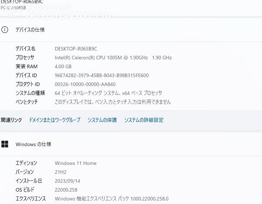Click the Windows logo icon beside Windows の仕様
The width and height of the screenshot is (262, 204).
pos(5,144)
